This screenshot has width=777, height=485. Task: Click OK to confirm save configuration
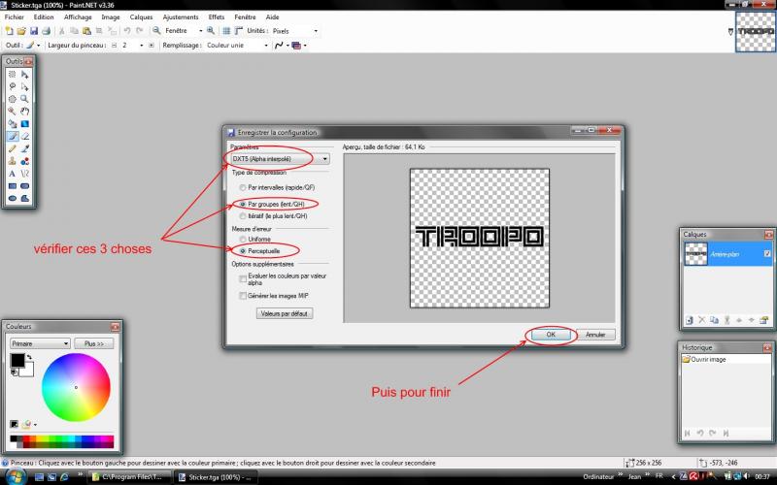click(x=551, y=335)
